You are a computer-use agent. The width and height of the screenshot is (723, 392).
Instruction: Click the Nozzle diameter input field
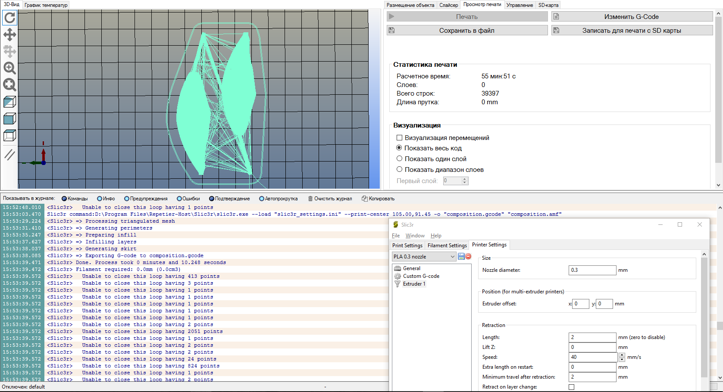tap(592, 270)
